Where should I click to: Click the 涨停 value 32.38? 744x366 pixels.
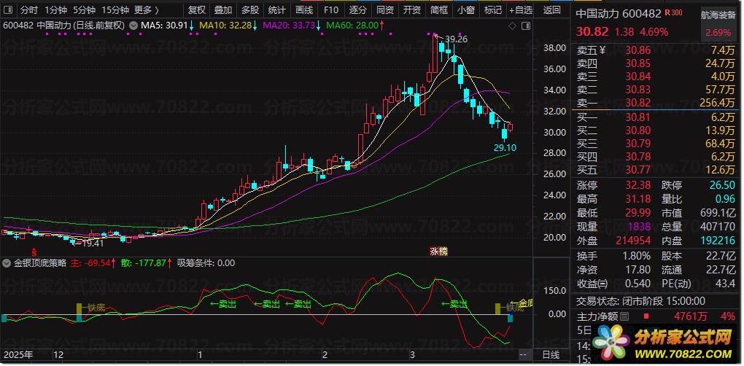point(638,185)
